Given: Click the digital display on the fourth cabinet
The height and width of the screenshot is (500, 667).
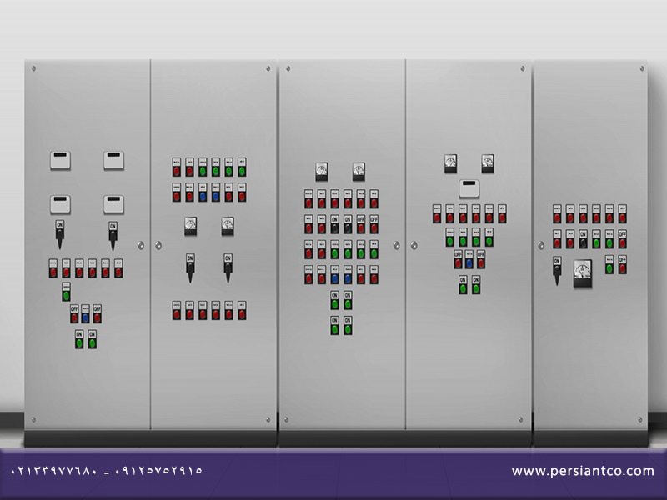Looking at the screenshot, I should click(x=469, y=189).
